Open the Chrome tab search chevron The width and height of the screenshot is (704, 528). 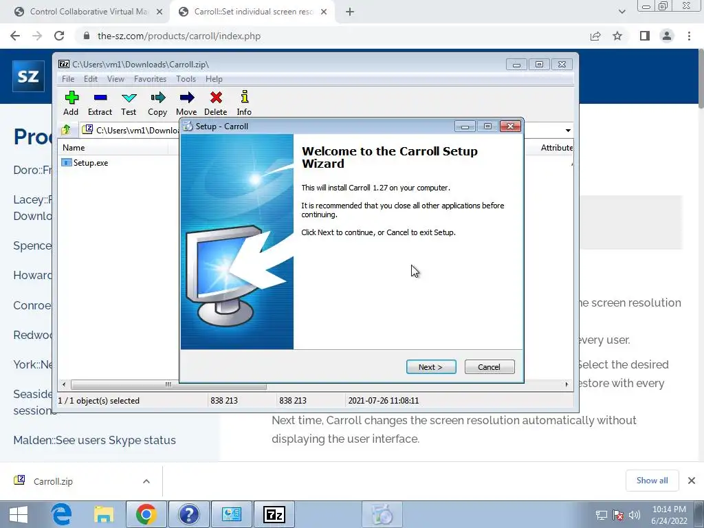tap(621, 12)
